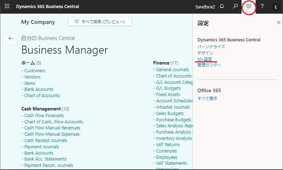Click the My Company name
This screenshot has height=170, width=283.
(x=38, y=22)
